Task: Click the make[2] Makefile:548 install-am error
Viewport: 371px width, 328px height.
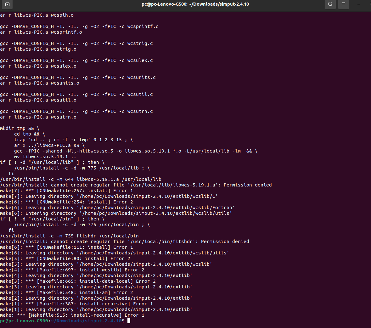Action: [66, 292]
